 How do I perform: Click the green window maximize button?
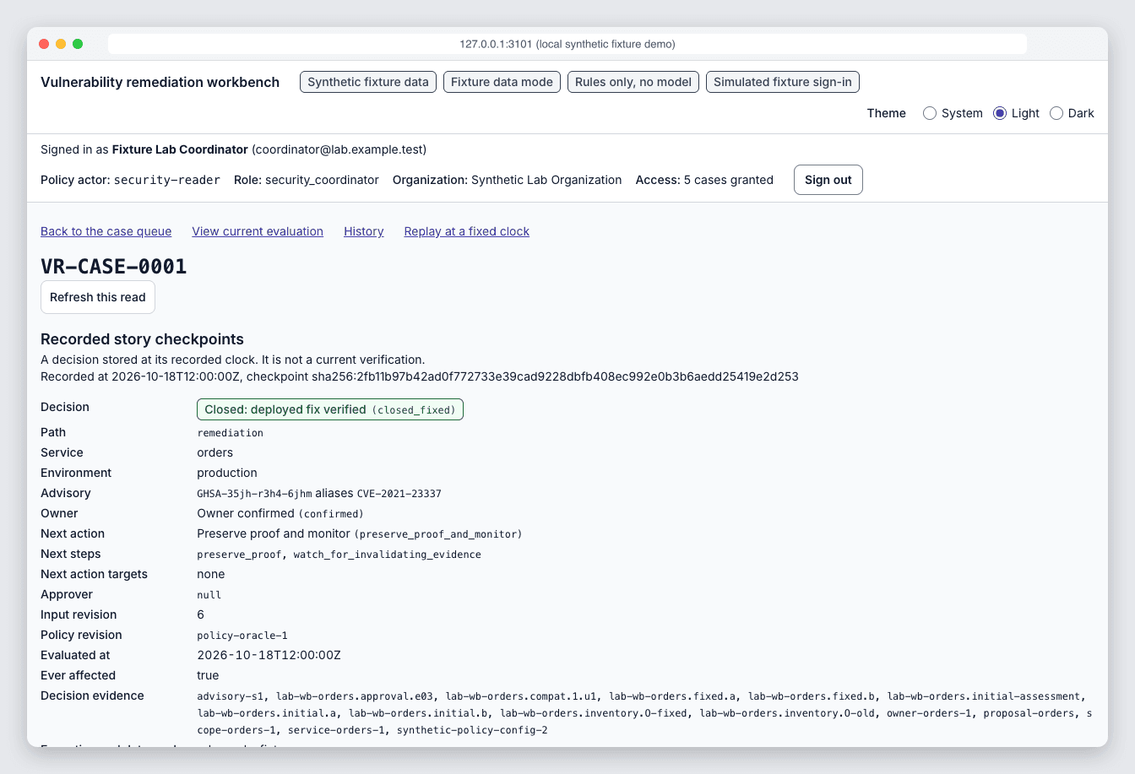coord(78,44)
